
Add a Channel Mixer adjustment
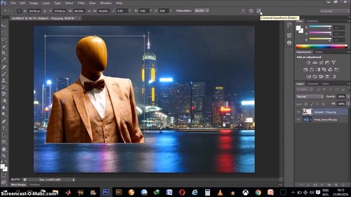coord(330,69)
